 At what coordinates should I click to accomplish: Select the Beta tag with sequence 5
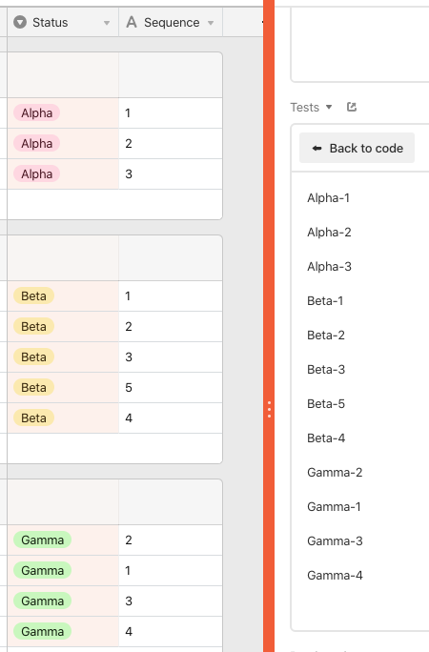point(33,388)
